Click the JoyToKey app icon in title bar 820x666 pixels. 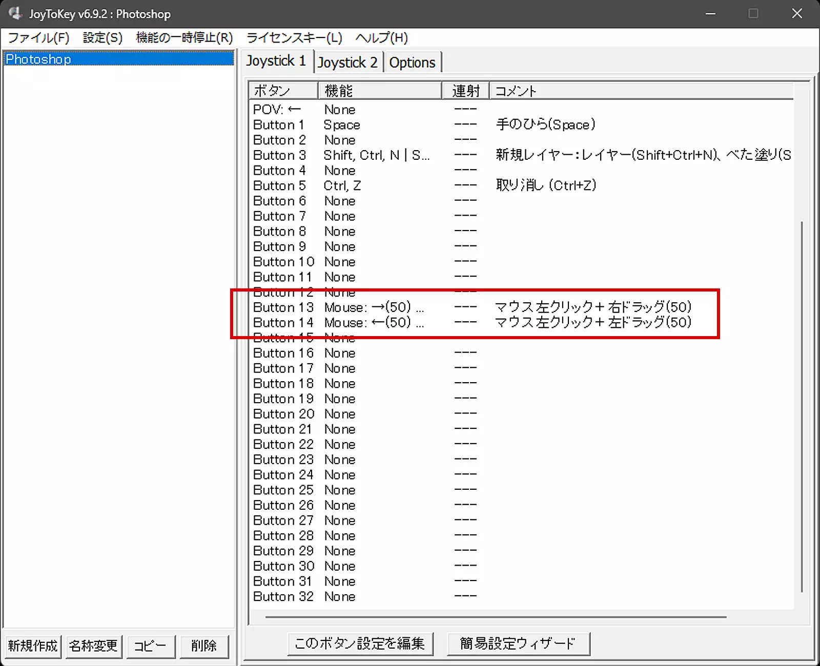click(x=15, y=13)
